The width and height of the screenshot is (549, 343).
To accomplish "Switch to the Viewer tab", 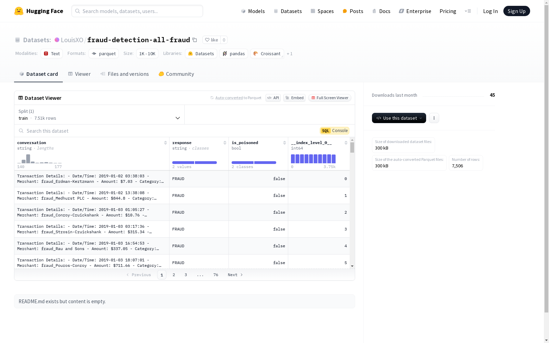I will (x=79, y=74).
